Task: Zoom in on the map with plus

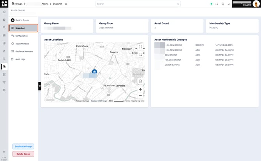Action: 140,89
